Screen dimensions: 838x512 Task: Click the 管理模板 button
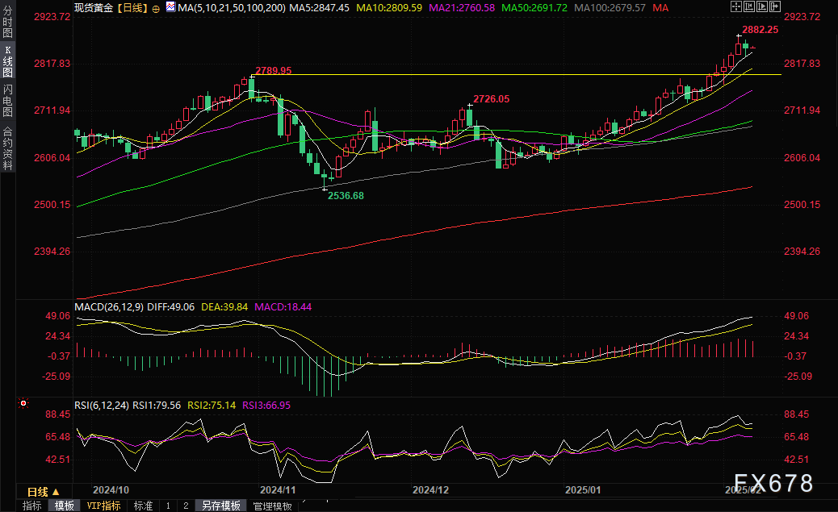click(272, 506)
